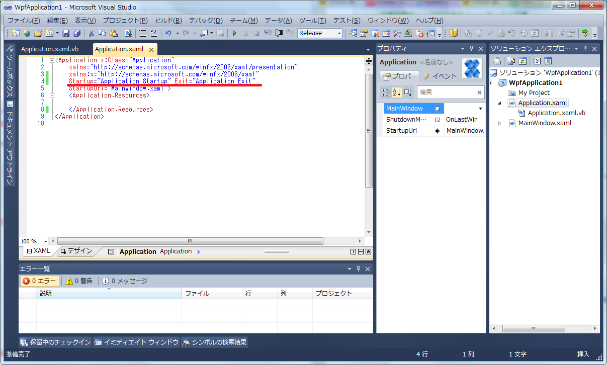Switch to the イベント events tab
This screenshot has height=365, width=607.
click(x=440, y=76)
